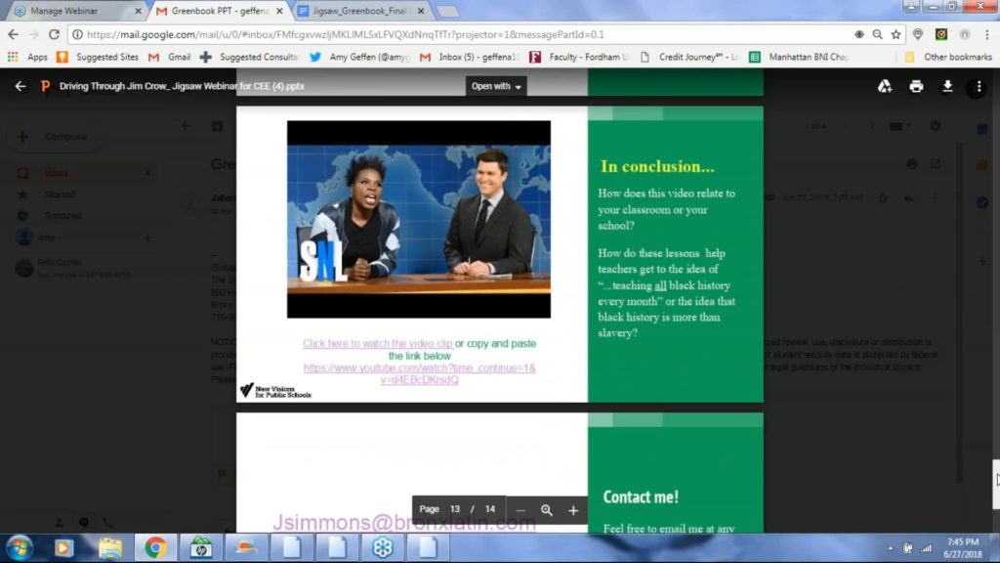The width and height of the screenshot is (1000, 563).
Task: Click the back arrow to close the preview
Action: 21,86
